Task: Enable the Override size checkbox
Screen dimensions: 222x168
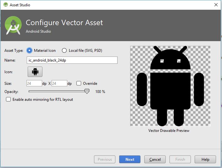Action: point(79,83)
